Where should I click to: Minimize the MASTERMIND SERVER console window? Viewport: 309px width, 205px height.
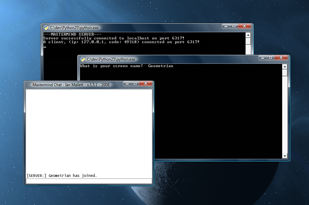226,26
